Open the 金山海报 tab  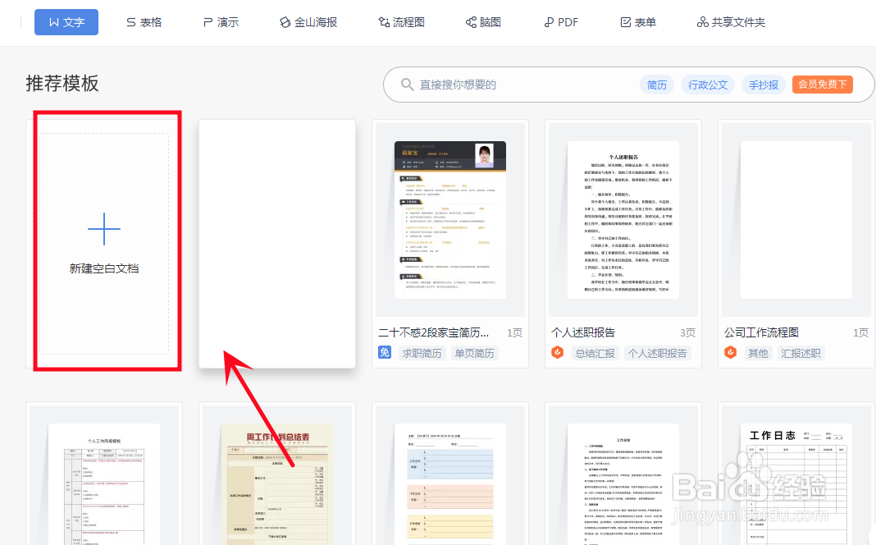pyautogui.click(x=308, y=22)
